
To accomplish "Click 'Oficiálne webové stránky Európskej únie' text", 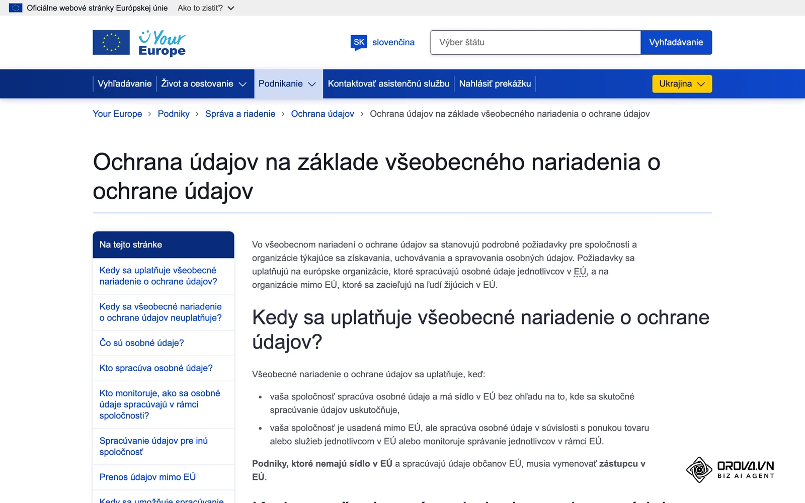I will point(97,8).
